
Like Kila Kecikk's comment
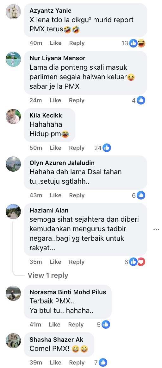56,148
